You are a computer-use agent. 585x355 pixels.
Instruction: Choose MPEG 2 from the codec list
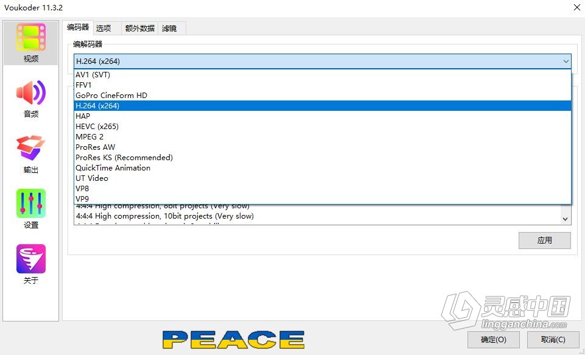(323, 137)
